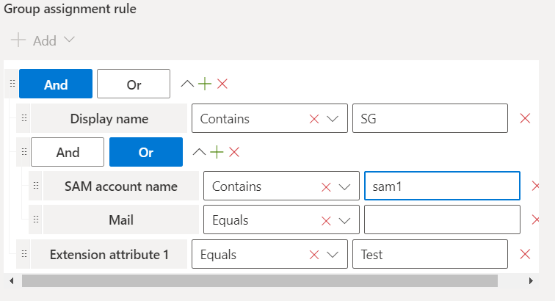Open the Display name operator dropdown

pyautogui.click(x=332, y=119)
